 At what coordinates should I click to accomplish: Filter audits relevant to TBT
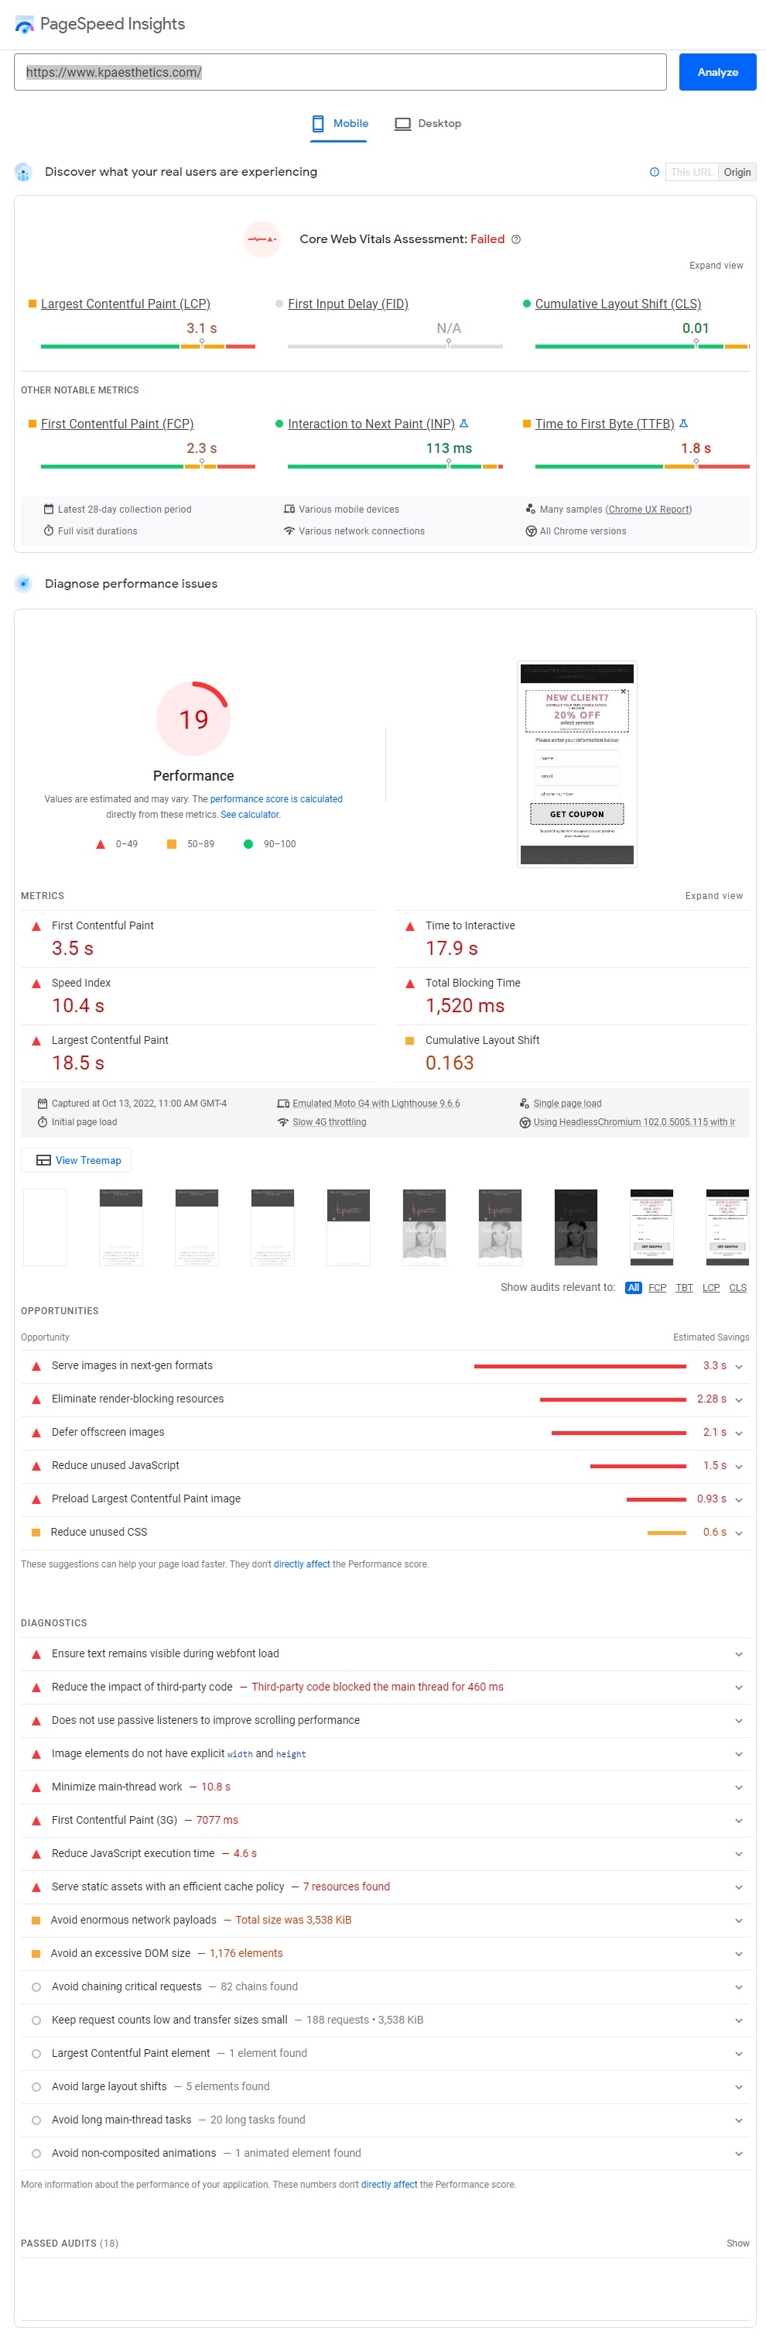click(683, 1288)
